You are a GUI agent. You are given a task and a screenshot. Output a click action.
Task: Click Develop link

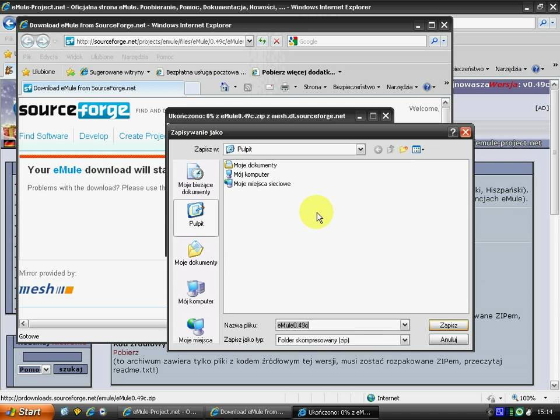click(93, 136)
